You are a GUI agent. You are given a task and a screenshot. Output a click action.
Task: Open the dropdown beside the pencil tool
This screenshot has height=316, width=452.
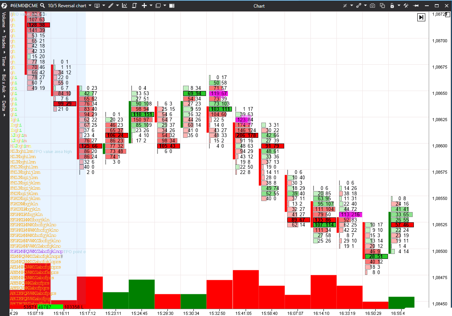pyautogui.click(x=117, y=6)
